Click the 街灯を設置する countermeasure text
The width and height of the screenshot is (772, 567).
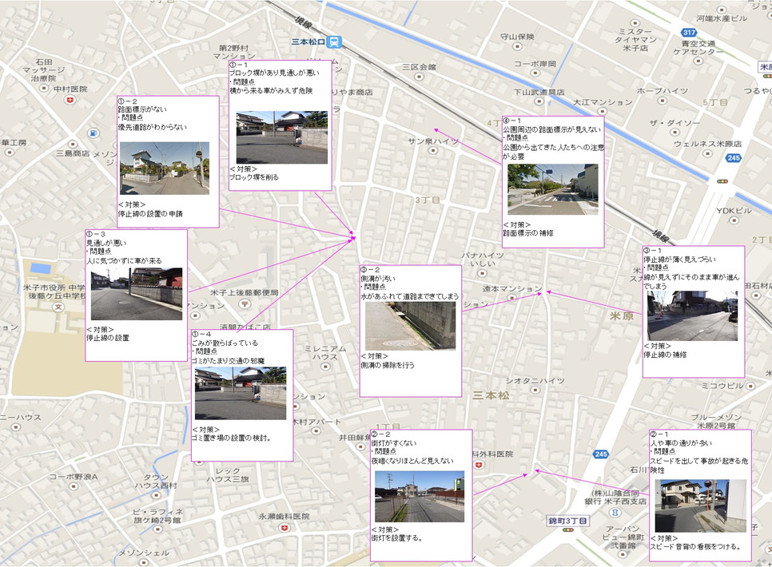(x=397, y=538)
